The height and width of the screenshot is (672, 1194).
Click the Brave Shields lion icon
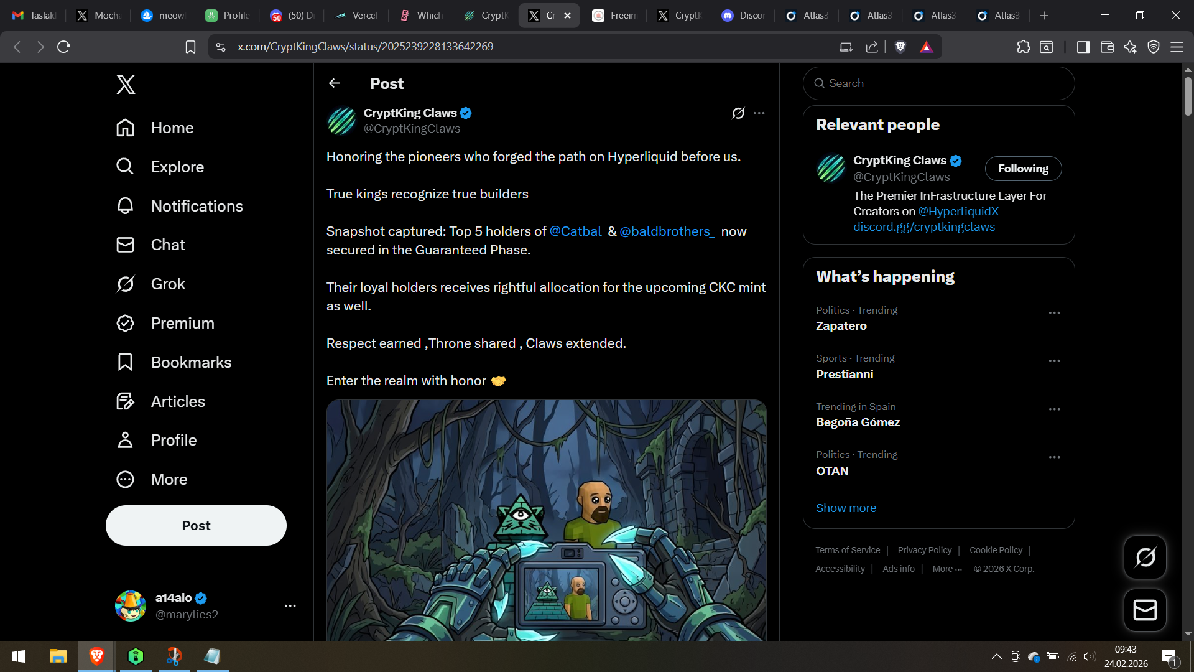pyautogui.click(x=900, y=47)
